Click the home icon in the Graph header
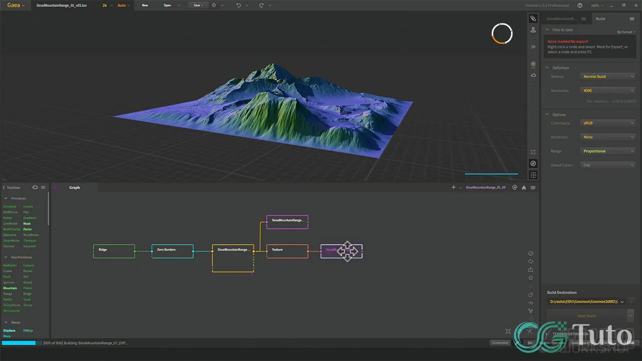Image resolution: width=642 pixels, height=361 pixels. pos(524,187)
